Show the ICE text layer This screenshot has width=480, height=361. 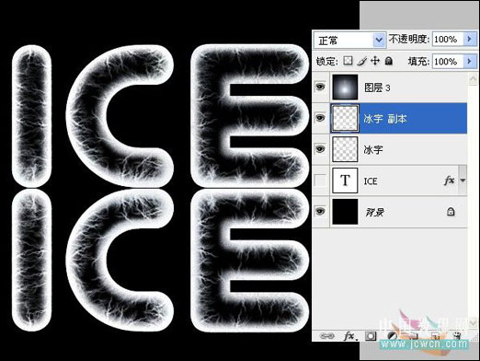(320, 180)
